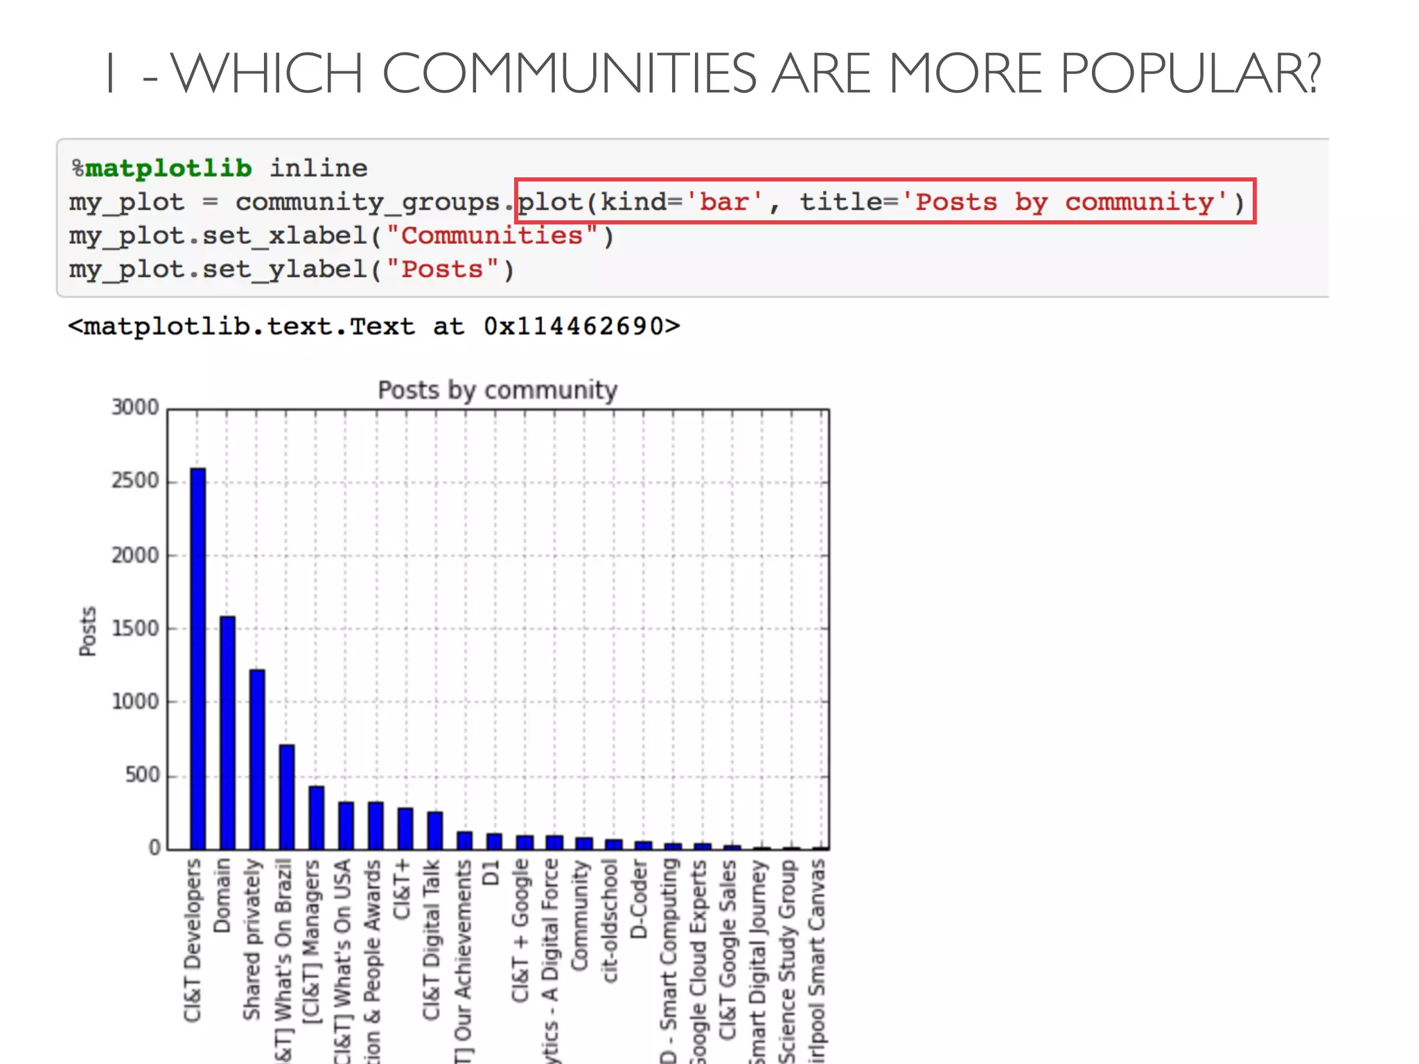Click the matplotlib.text.Text output line
Image resolution: width=1419 pixels, height=1064 pixels.
374,326
